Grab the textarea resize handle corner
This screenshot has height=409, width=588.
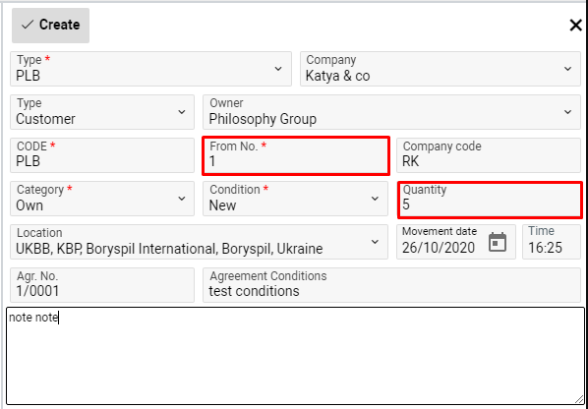click(x=580, y=400)
